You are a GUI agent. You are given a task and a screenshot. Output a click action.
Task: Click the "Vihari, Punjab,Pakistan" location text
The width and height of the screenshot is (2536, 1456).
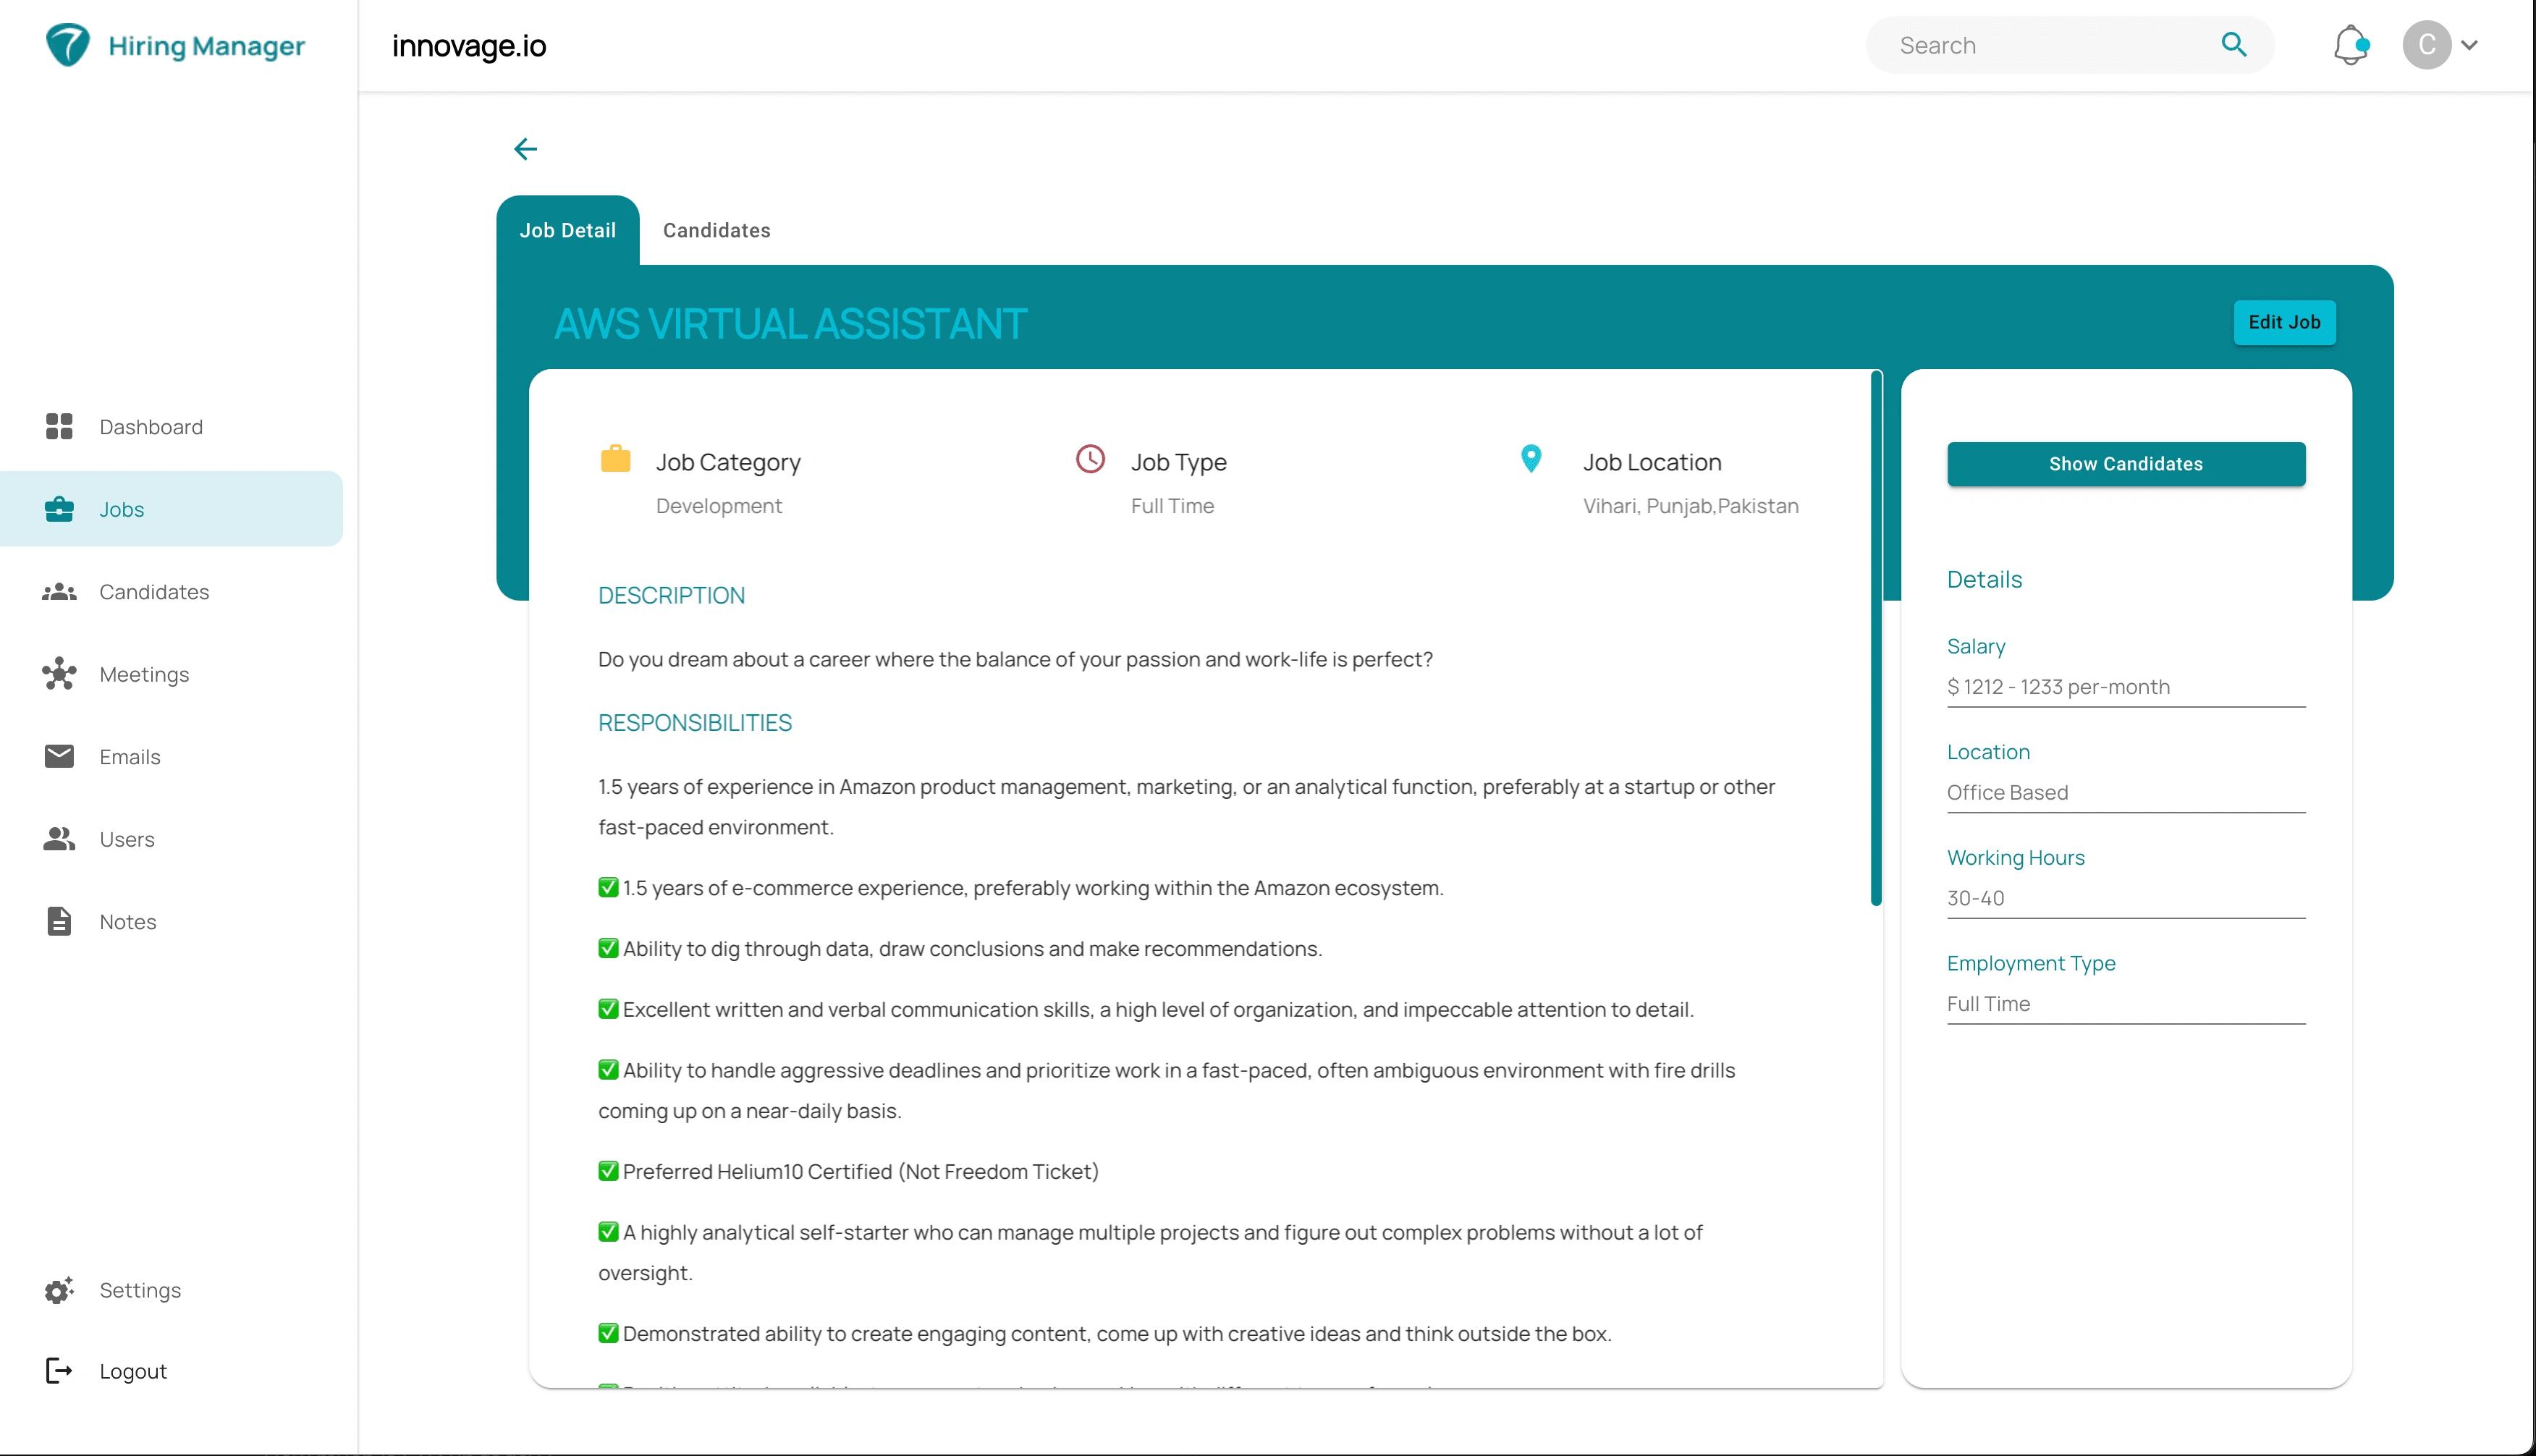coord(1690,506)
